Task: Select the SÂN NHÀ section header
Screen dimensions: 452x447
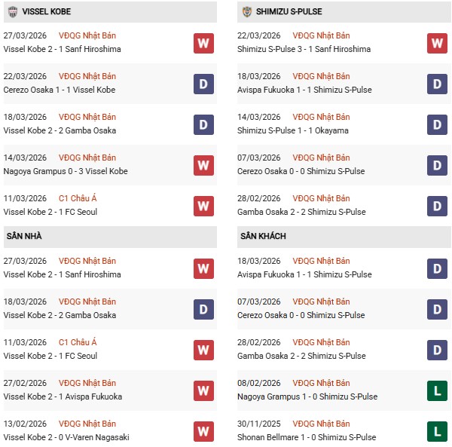Action: click(x=25, y=236)
